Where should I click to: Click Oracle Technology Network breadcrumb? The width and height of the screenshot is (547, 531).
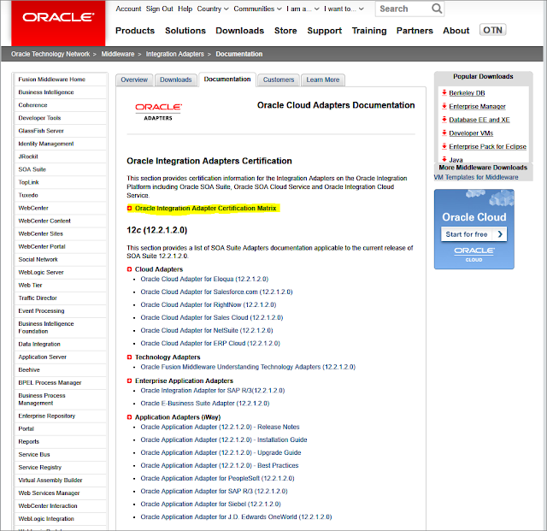coord(50,54)
